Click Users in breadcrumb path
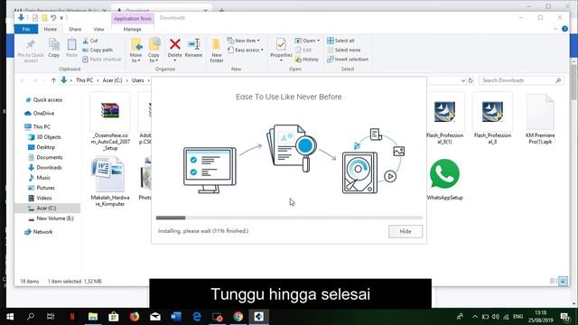The width and height of the screenshot is (578, 325). pyautogui.click(x=138, y=80)
